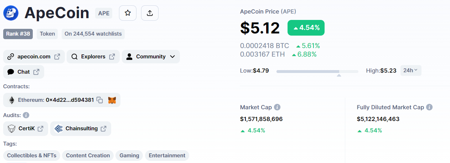This screenshot has width=450, height=163.
Task: Click the ApeCoin skull logo
Action: [11, 13]
